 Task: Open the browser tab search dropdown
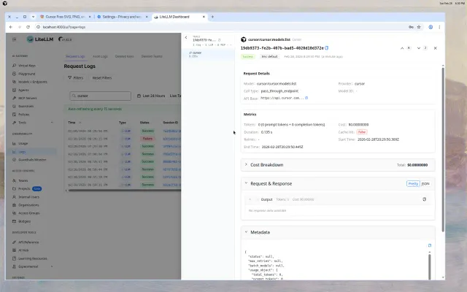coord(33,17)
